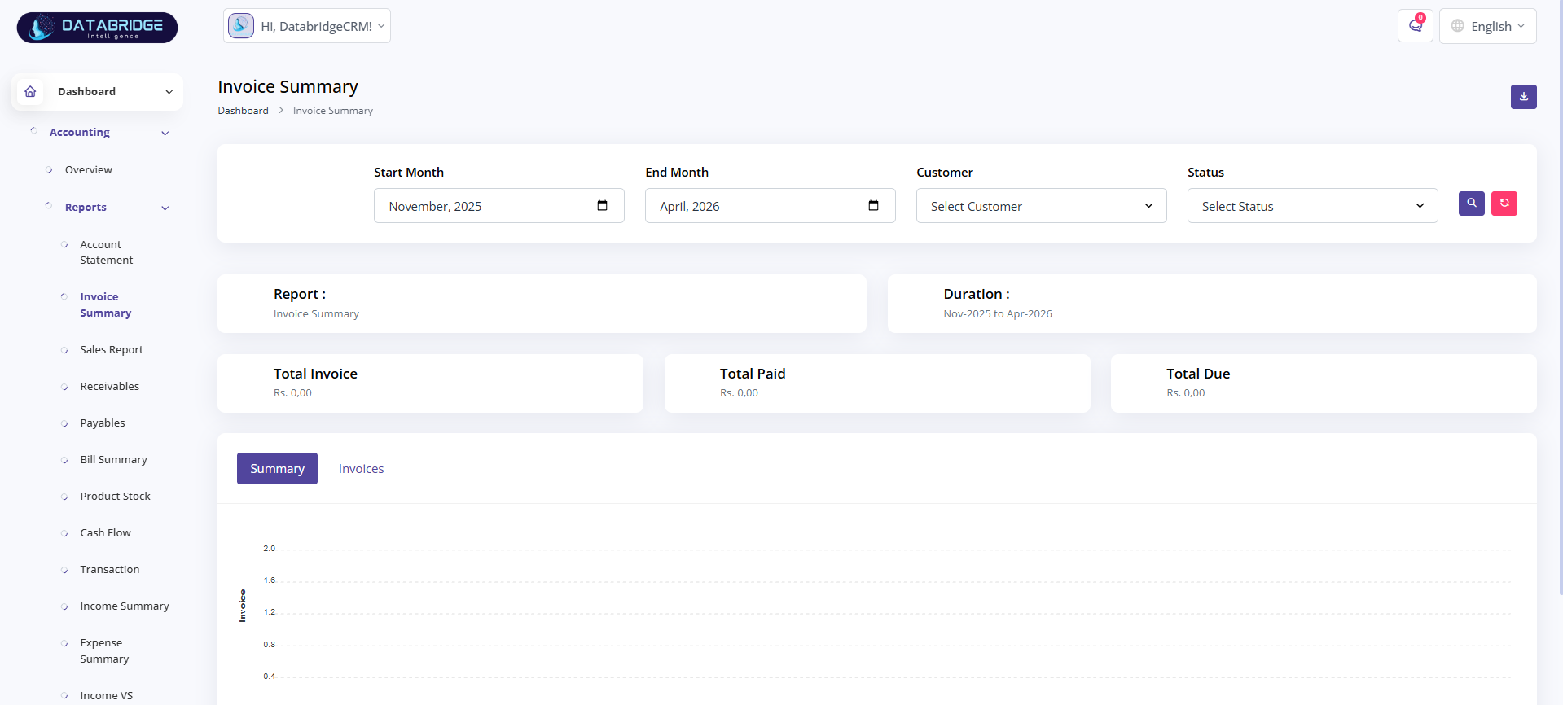Open Product Stock report
1563x705 pixels.
click(x=115, y=497)
